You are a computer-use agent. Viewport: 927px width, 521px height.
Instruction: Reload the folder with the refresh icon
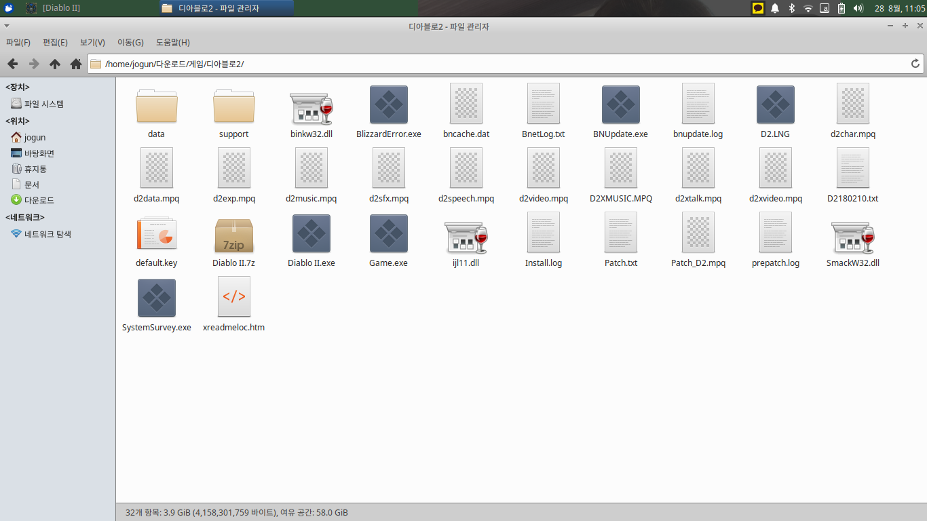coord(915,64)
